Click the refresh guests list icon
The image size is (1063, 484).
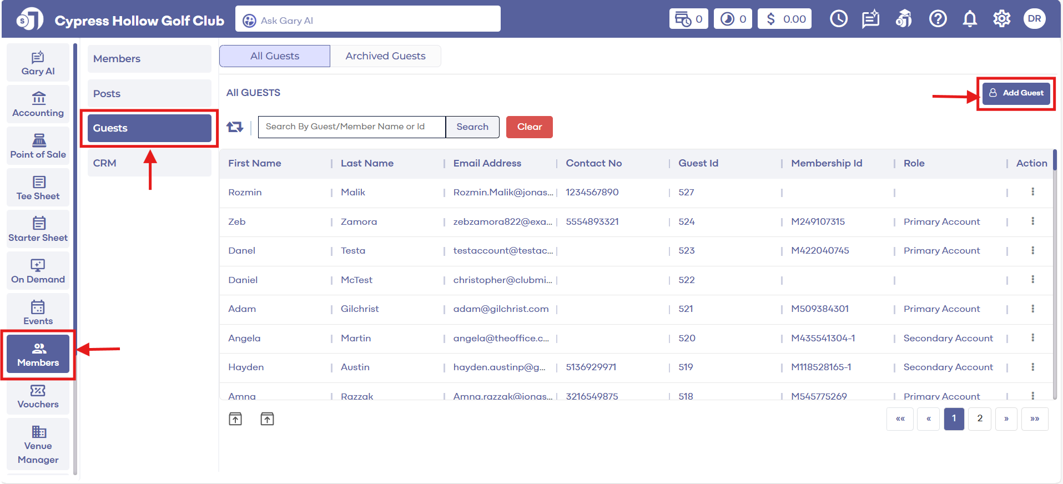click(x=235, y=127)
